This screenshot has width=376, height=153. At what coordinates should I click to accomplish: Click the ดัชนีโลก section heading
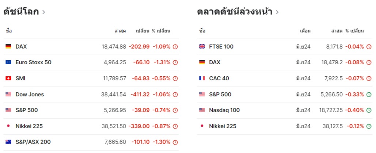click(21, 12)
